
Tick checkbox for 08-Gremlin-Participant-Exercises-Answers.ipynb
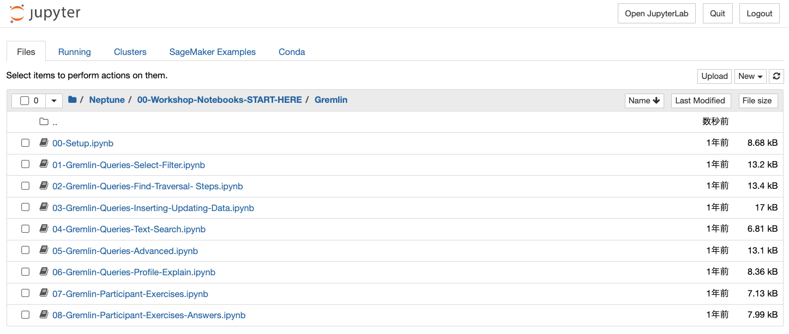click(x=25, y=314)
